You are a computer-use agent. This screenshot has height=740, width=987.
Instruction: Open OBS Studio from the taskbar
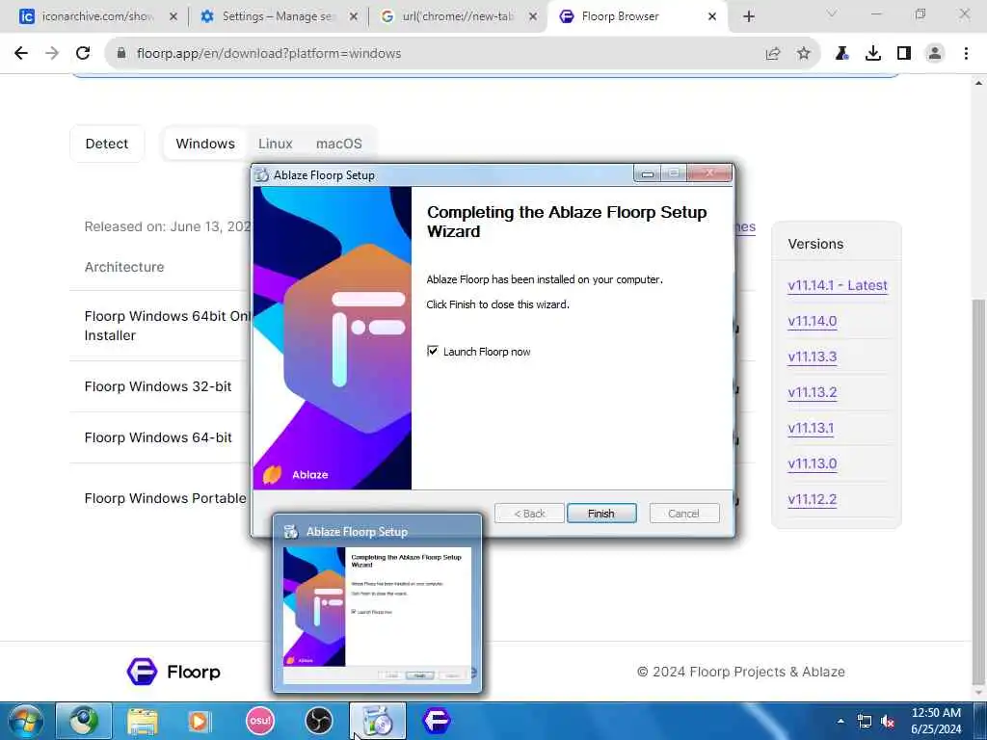(318, 721)
